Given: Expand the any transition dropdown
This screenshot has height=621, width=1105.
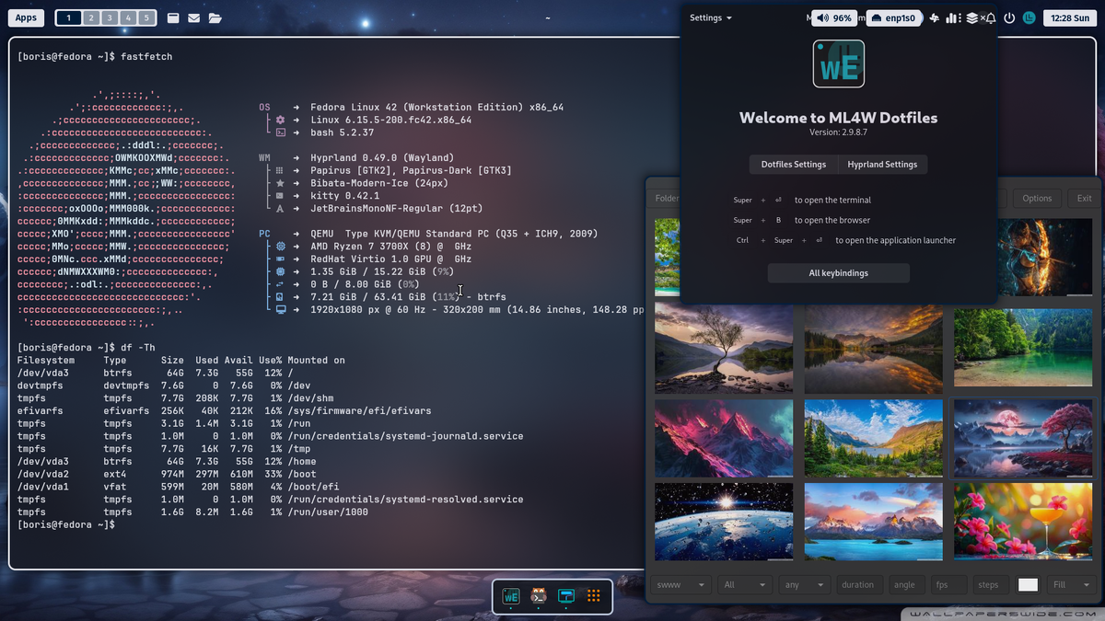Looking at the screenshot, I should pos(804,584).
